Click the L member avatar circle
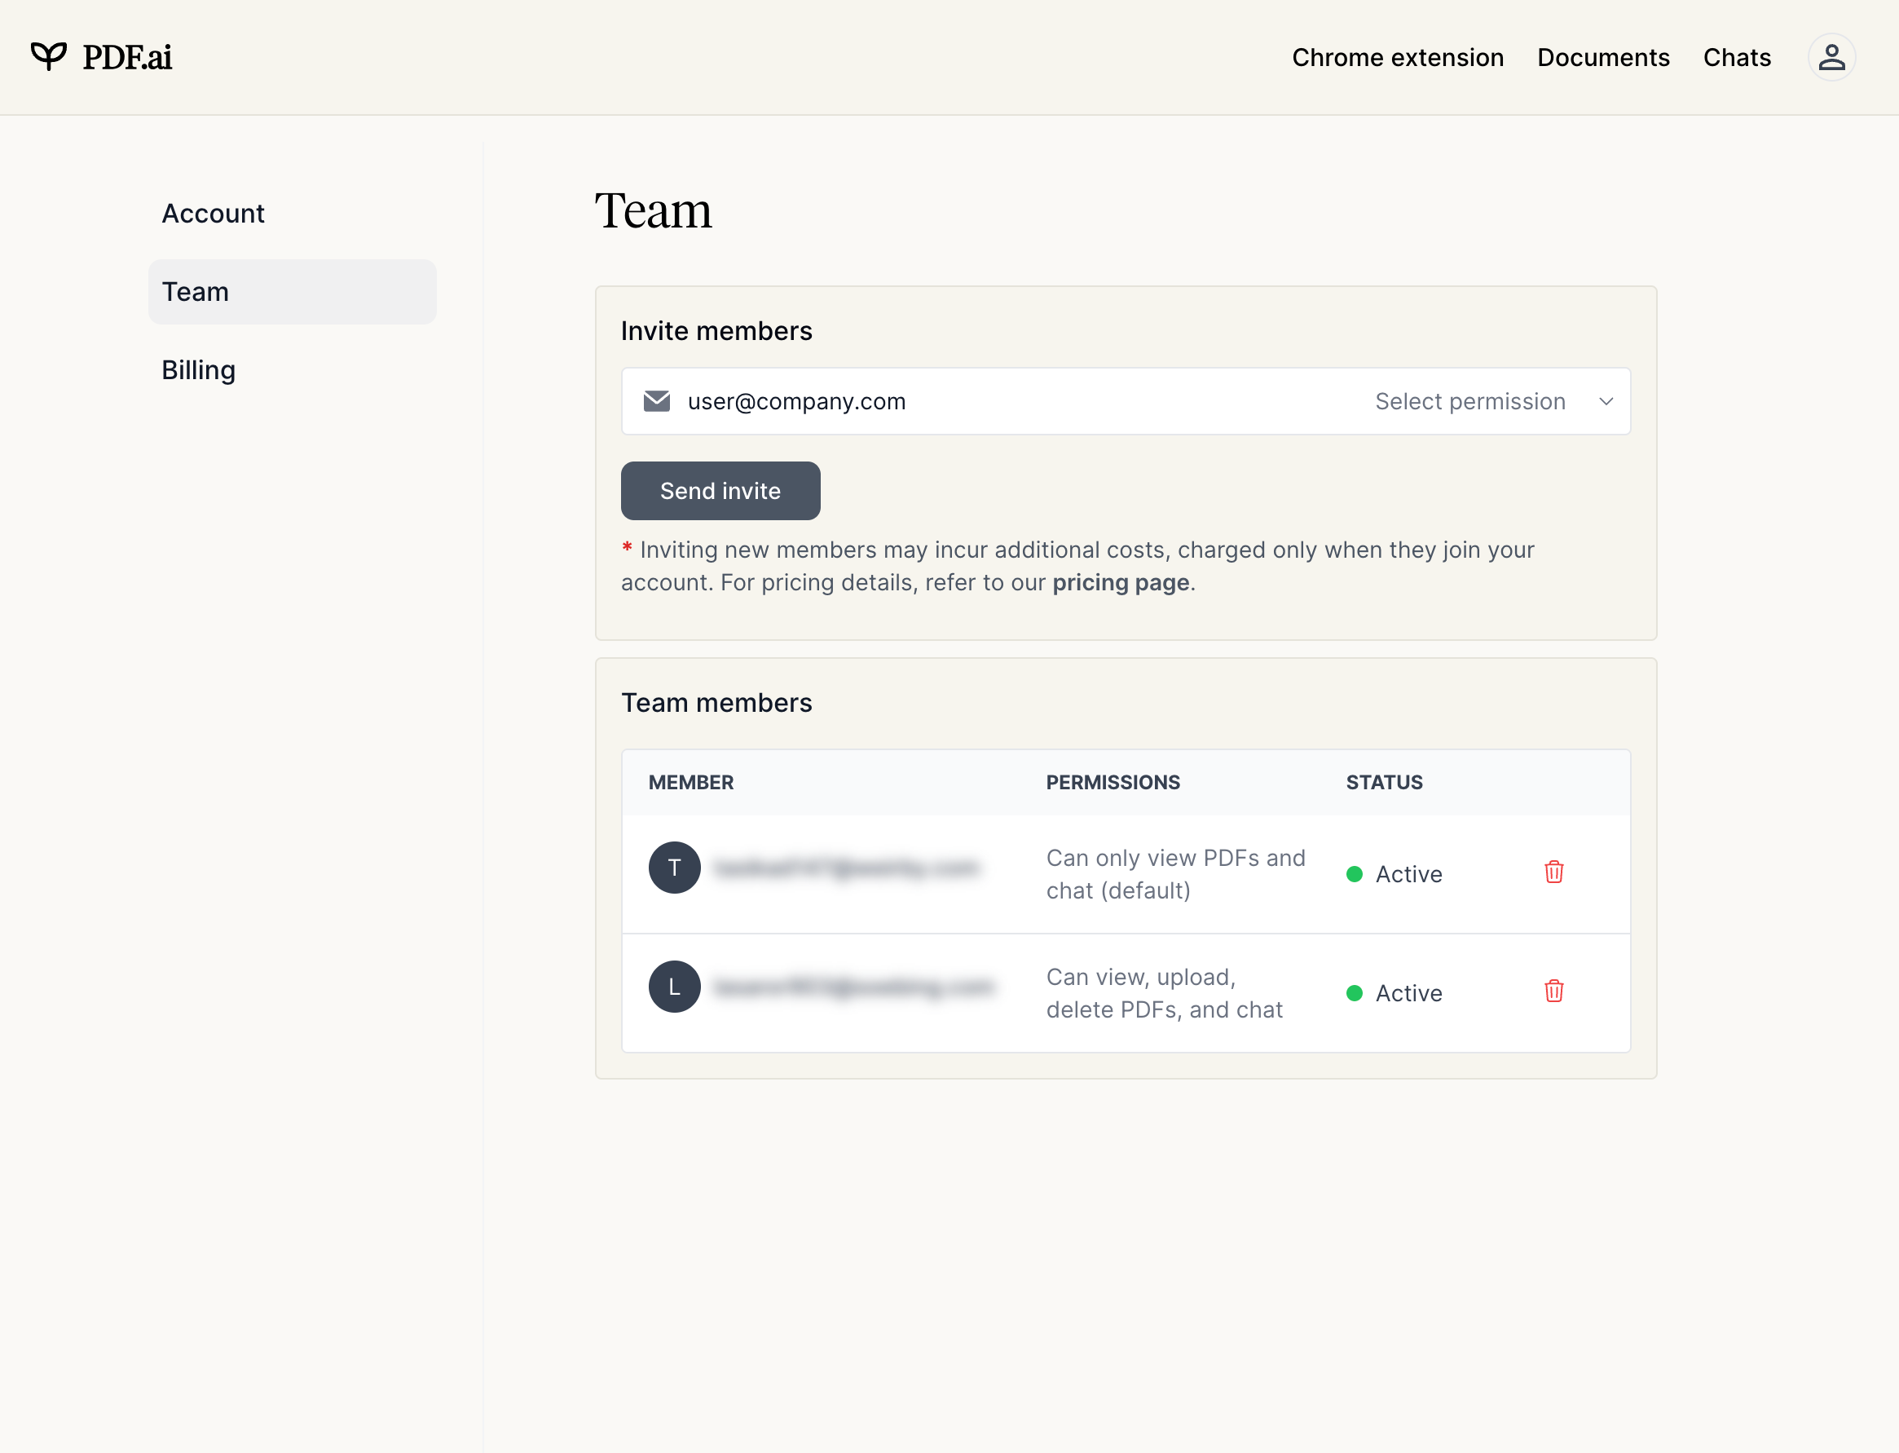 tap(674, 987)
